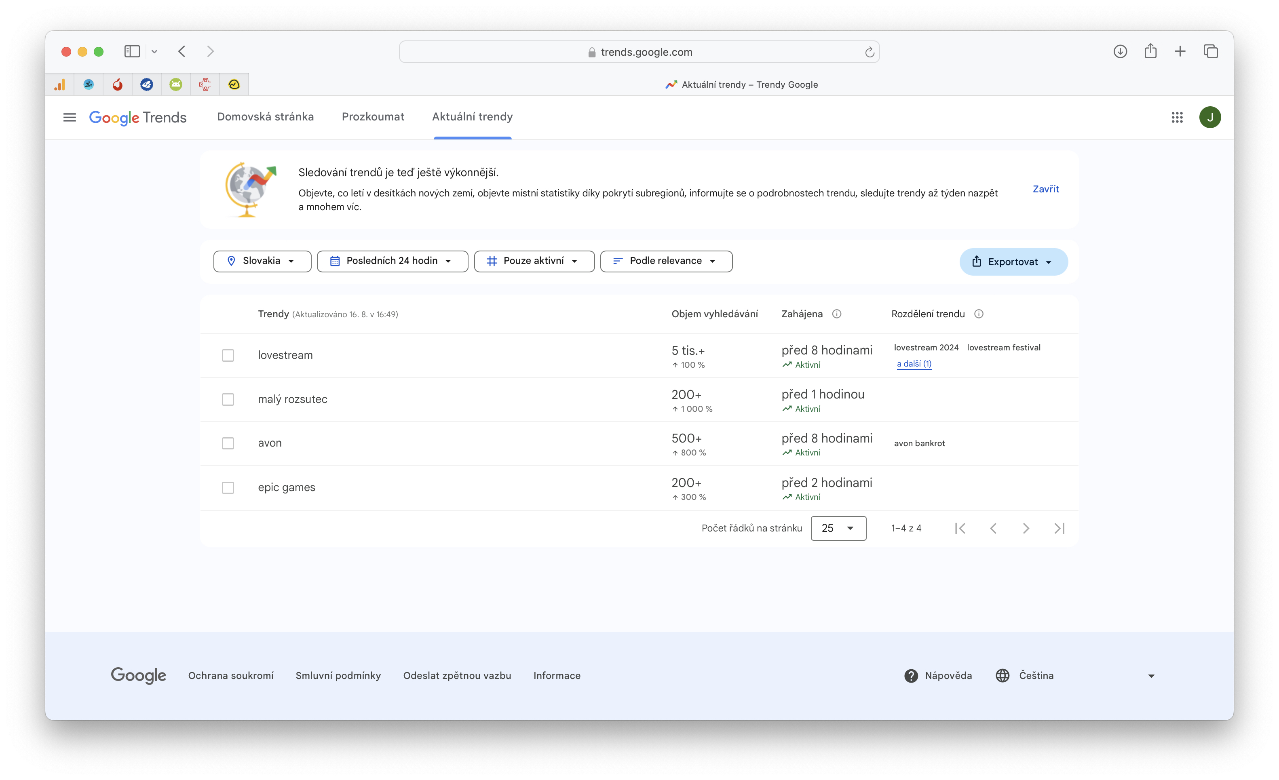This screenshot has width=1279, height=780.
Task: Check the lovestream trend checkbox
Action: pyautogui.click(x=228, y=356)
